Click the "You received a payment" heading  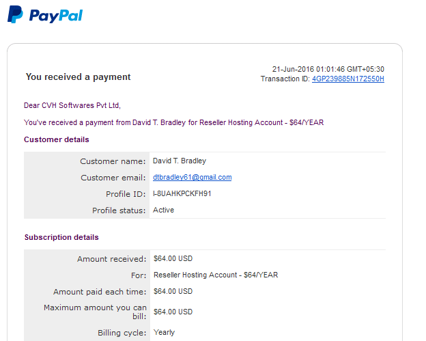[x=79, y=77]
